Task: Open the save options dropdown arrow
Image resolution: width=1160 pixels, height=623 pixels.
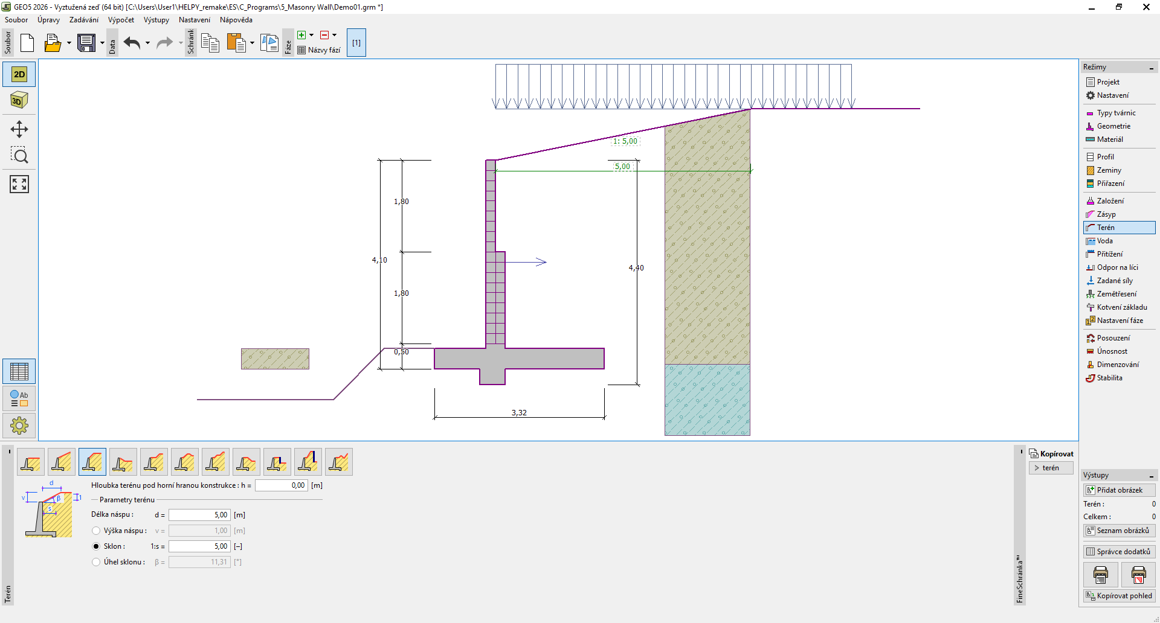Action: tap(102, 43)
